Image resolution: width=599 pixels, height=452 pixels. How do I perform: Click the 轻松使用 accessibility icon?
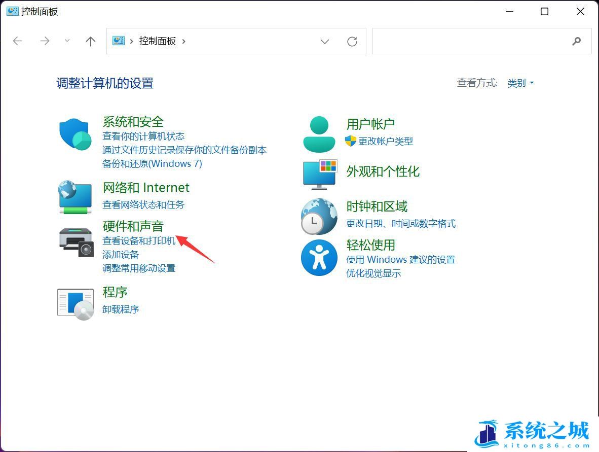click(x=319, y=257)
